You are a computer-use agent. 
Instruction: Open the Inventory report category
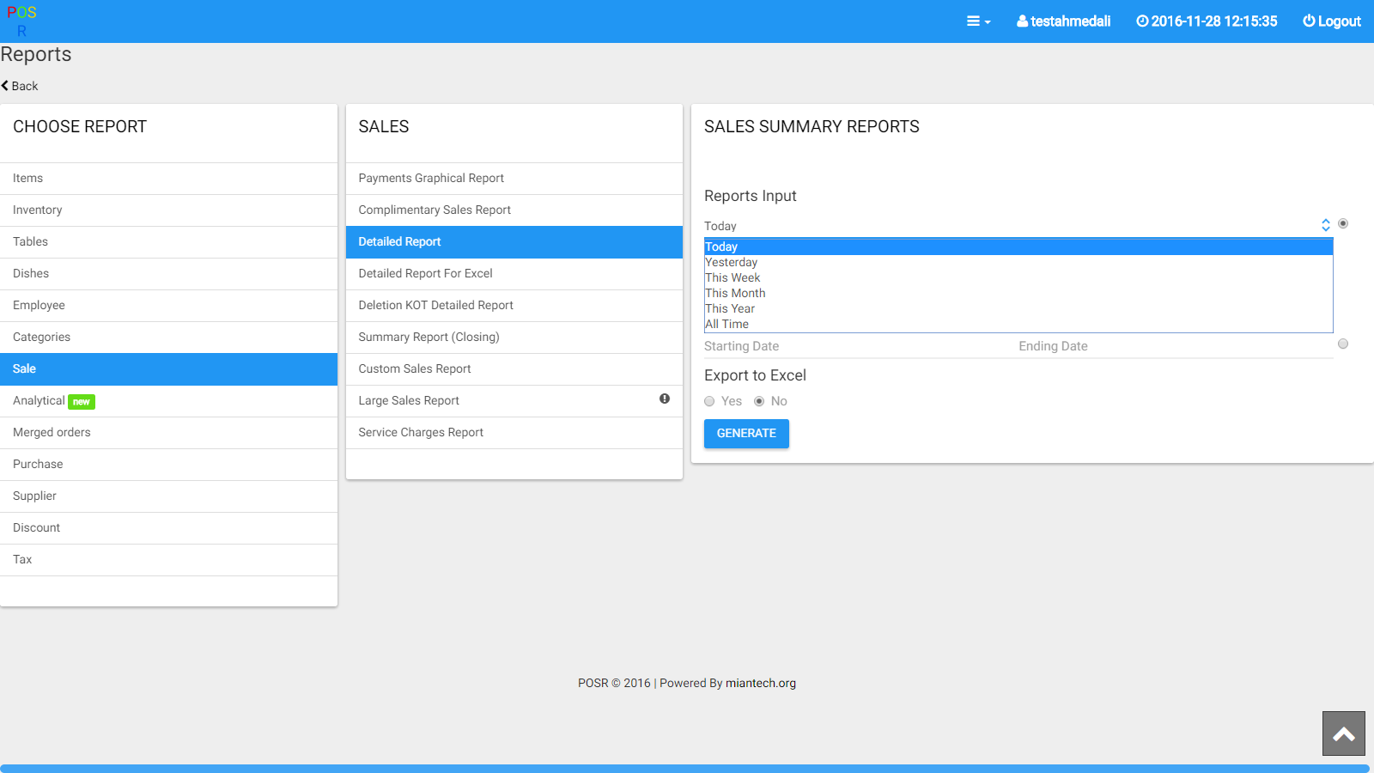[x=38, y=210]
